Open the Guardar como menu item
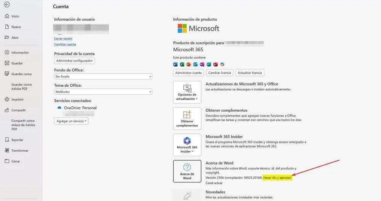This screenshot has height=201, width=381. 21,74
